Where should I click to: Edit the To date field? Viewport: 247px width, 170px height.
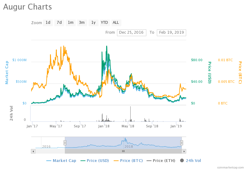tap(171, 33)
